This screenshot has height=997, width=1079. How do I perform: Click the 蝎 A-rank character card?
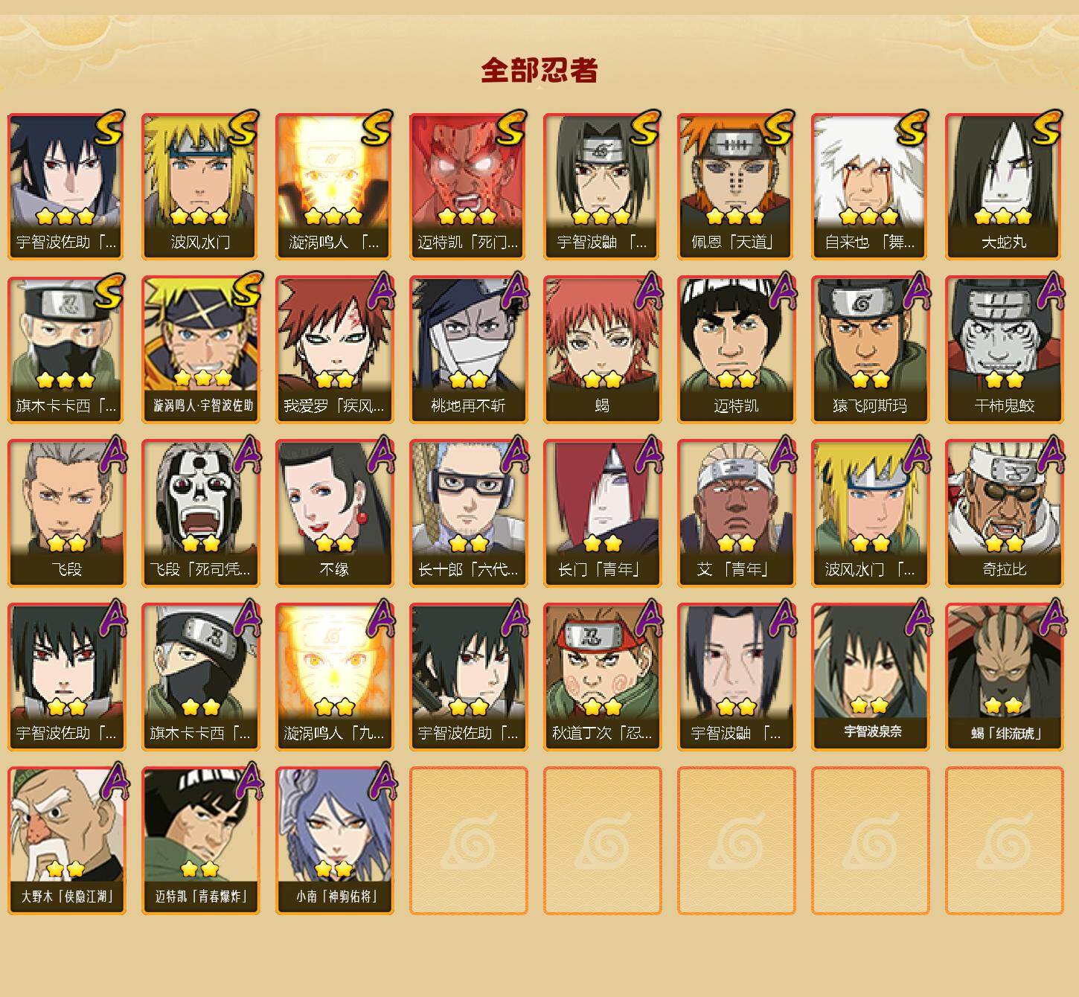602,350
